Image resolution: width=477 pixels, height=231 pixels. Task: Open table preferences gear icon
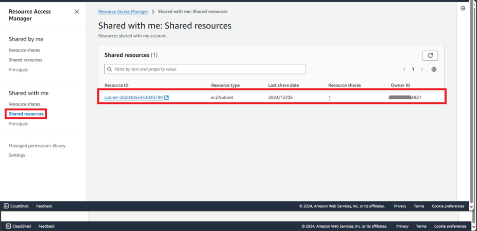click(434, 69)
